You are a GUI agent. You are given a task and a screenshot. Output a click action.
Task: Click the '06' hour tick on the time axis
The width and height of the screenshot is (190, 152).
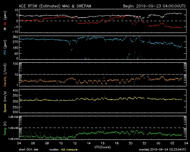(x=33, y=143)
